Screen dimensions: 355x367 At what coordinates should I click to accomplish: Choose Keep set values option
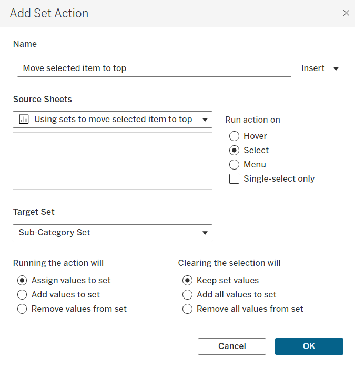pyautogui.click(x=187, y=281)
